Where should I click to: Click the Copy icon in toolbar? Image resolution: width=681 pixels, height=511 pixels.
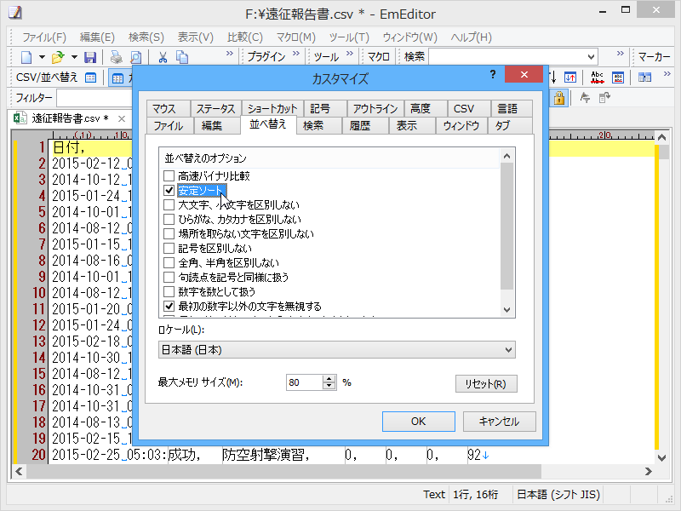pos(182,57)
